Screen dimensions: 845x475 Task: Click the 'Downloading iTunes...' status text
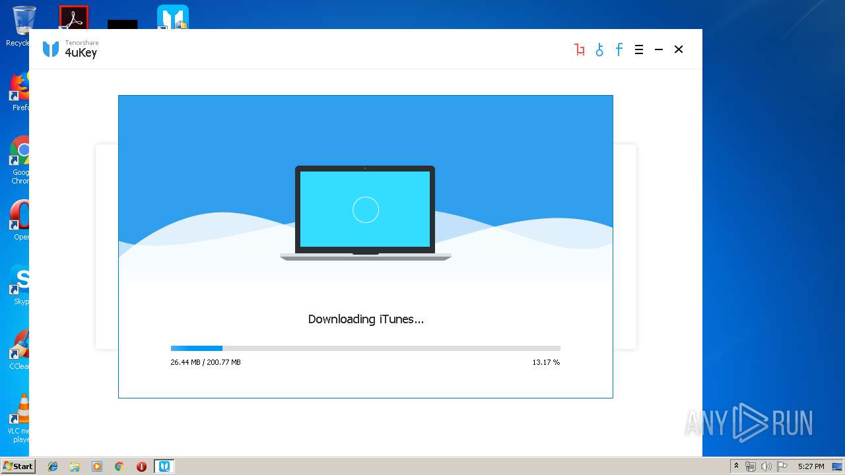pos(366,319)
